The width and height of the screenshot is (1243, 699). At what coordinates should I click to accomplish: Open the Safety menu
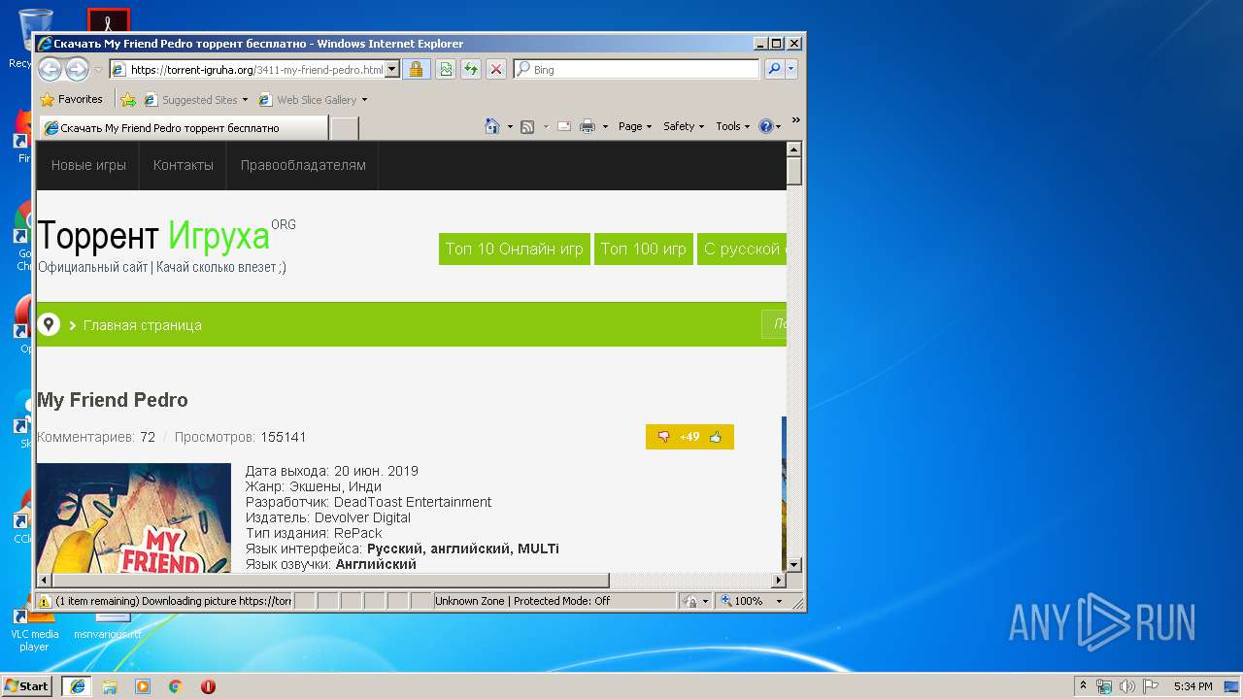[x=684, y=126]
